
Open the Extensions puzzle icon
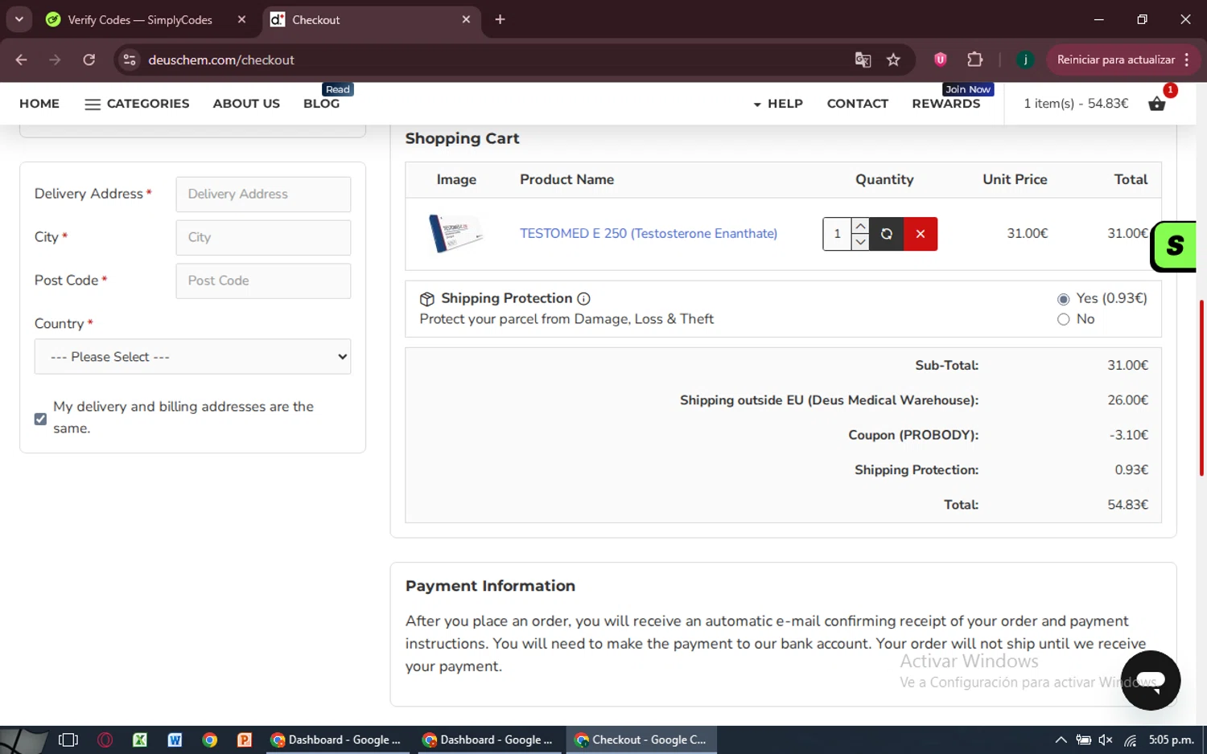point(974,59)
